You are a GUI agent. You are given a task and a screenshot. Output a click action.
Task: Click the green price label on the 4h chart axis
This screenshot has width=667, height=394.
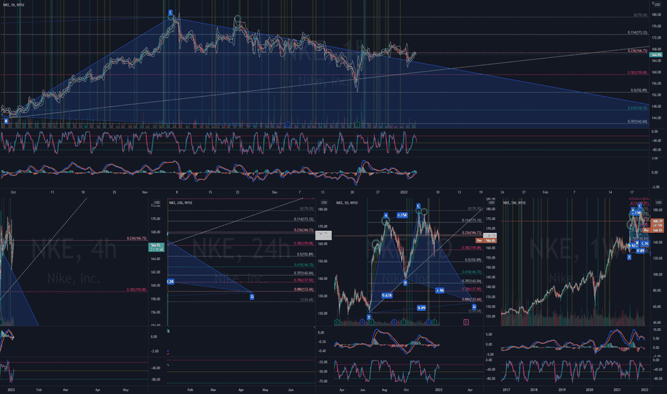156,247
